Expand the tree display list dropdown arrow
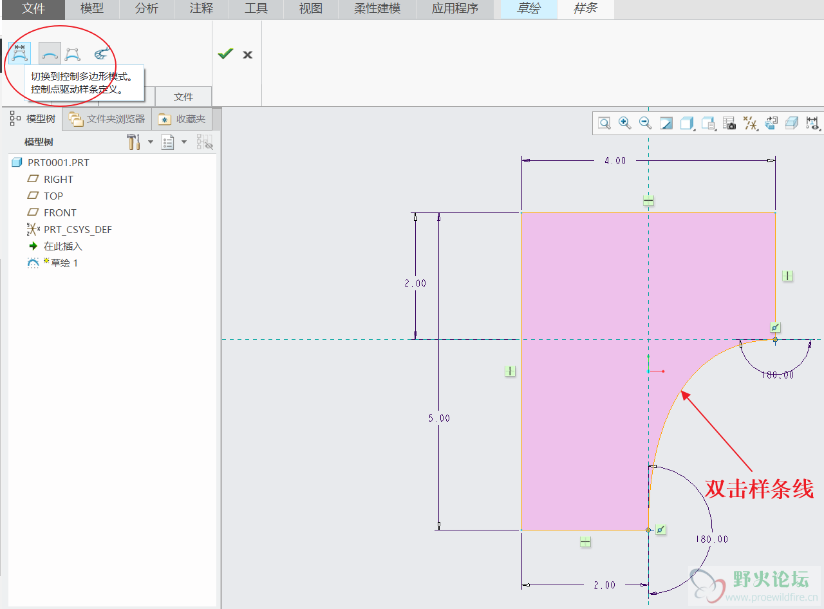Screen dimensions: 824x609 (183, 142)
